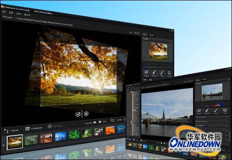
Task: Pick the Brush tool in large window
Action: click(x=162, y=74)
